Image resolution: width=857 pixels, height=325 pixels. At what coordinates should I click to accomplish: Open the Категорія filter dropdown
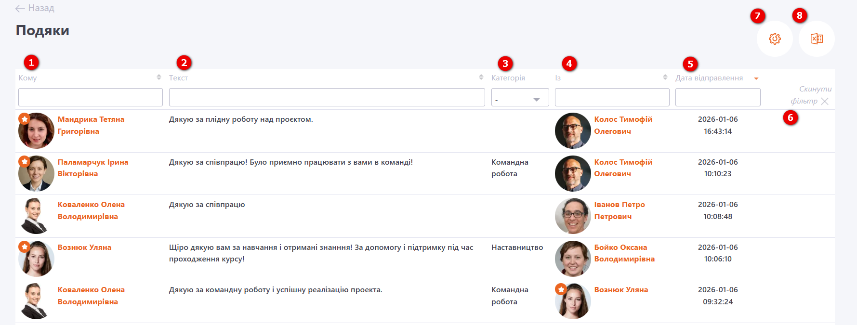coord(520,98)
